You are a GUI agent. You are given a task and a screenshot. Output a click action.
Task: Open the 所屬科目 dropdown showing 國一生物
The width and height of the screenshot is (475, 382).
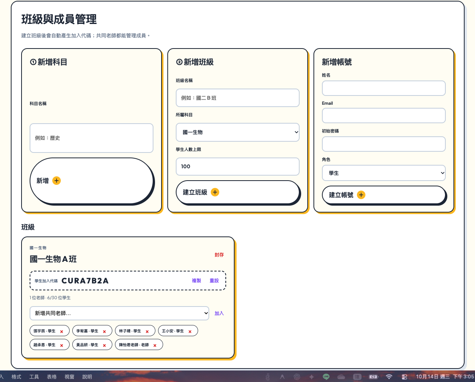click(238, 132)
